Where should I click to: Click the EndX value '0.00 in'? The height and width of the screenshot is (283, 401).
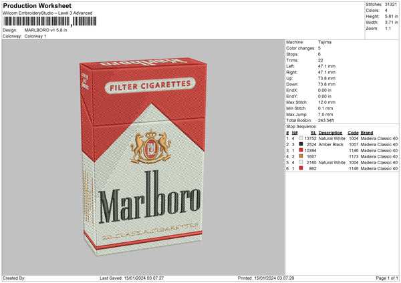point(325,90)
